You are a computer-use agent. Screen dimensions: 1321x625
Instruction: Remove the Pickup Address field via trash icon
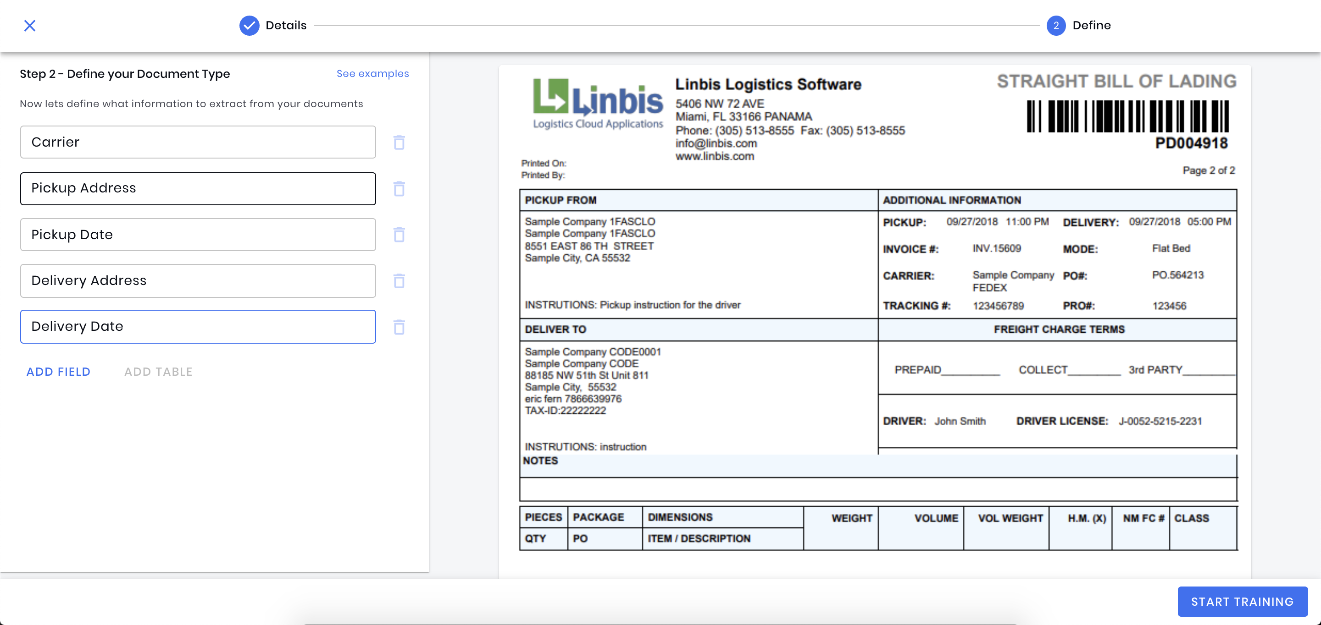pyautogui.click(x=399, y=188)
